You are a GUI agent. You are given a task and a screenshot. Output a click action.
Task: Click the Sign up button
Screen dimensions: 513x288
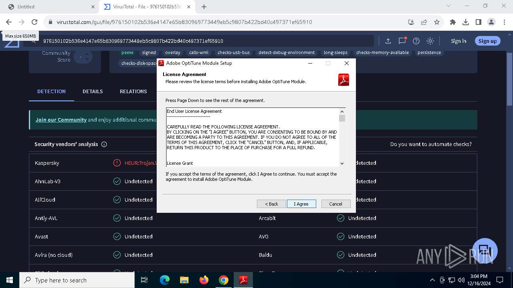click(x=487, y=41)
